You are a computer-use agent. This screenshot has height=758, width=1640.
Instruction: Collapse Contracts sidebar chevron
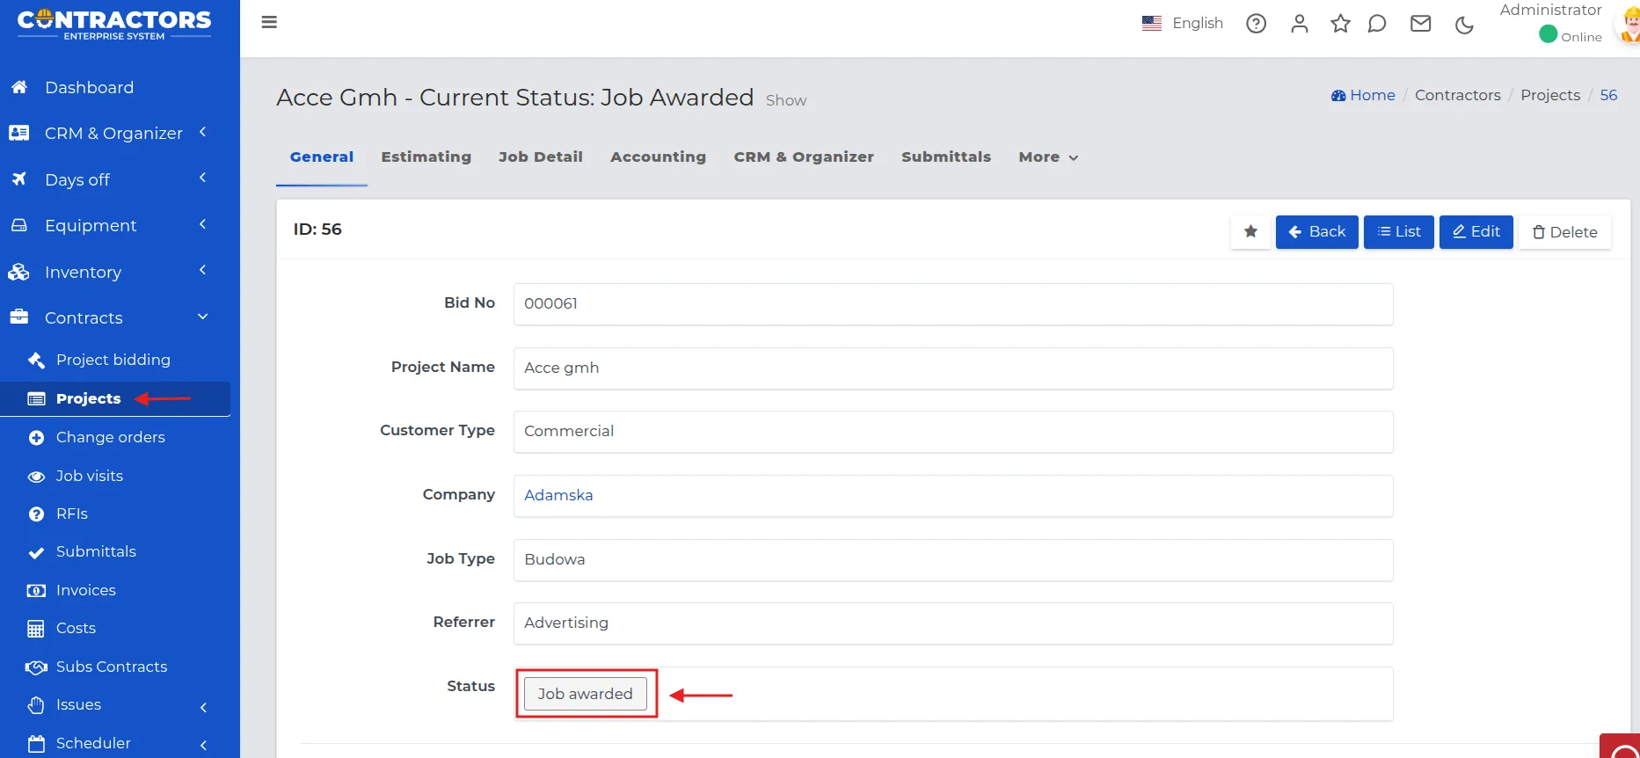pos(202,317)
